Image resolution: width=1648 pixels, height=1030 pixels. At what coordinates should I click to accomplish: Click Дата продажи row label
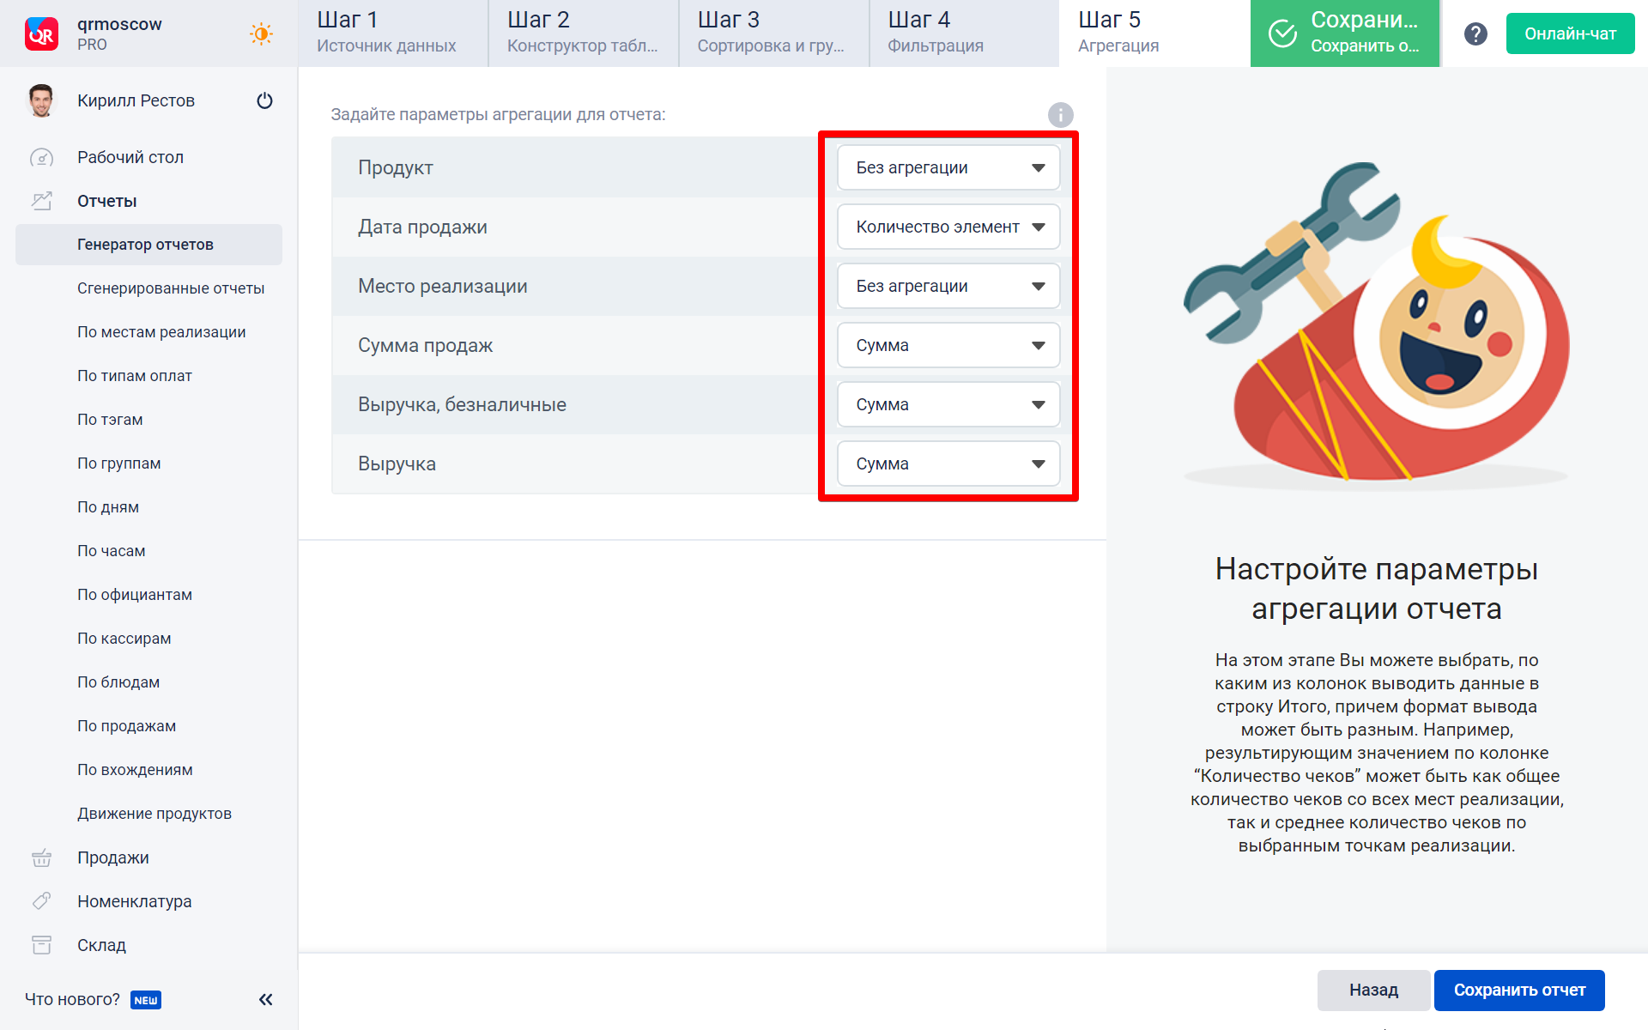pos(423,227)
